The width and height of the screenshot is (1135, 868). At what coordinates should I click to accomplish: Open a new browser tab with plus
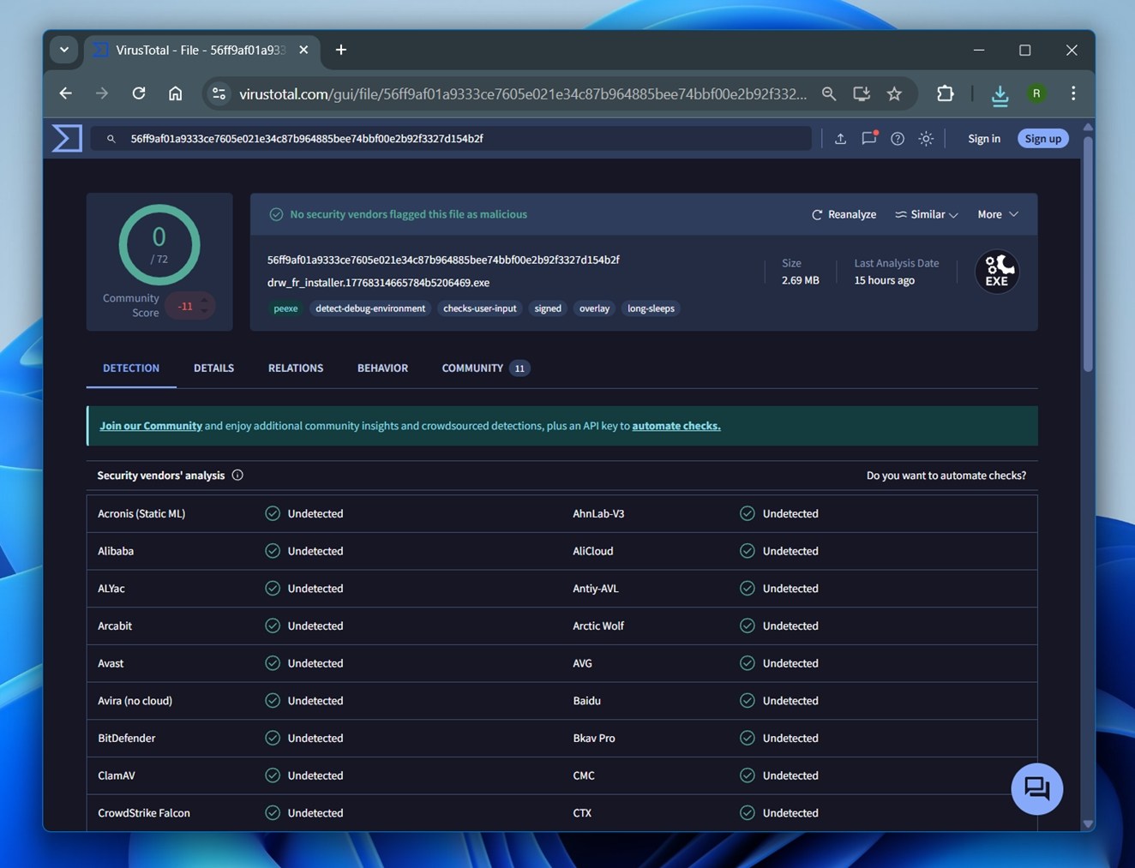pos(341,50)
